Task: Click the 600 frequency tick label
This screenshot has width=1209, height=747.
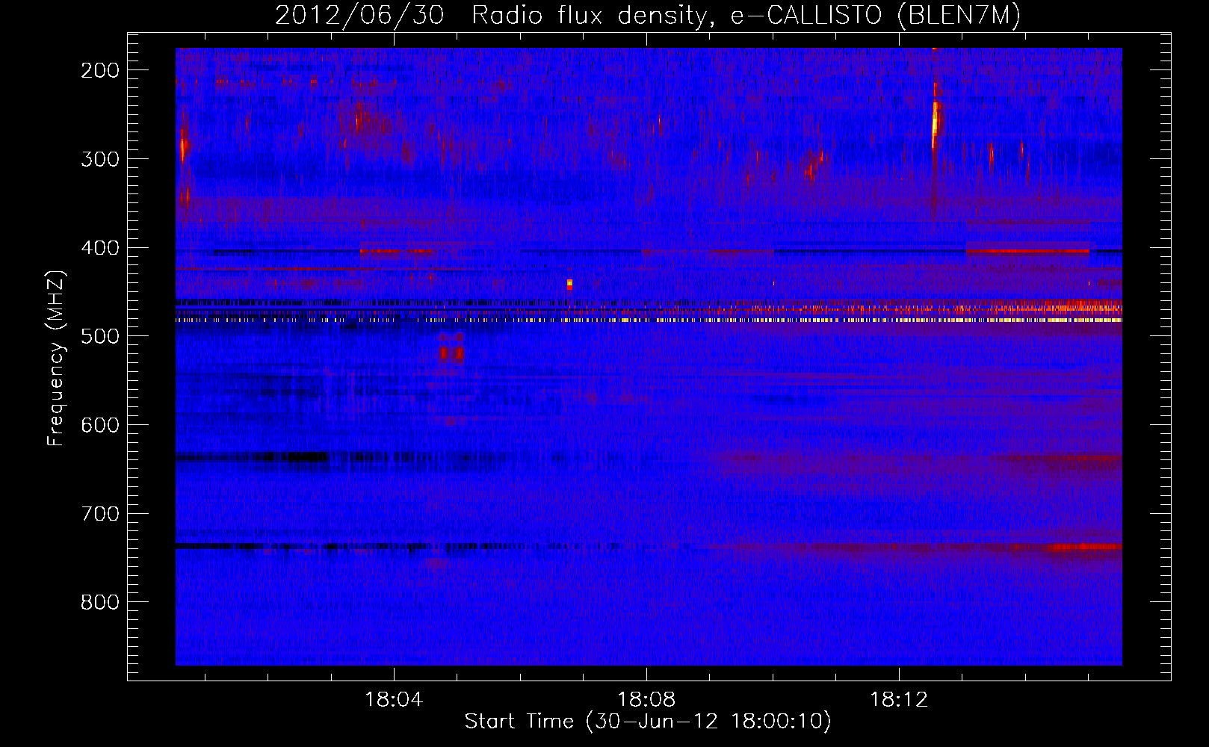Action: (100, 425)
